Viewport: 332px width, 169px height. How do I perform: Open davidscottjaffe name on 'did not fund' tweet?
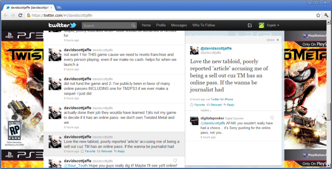click(78, 79)
